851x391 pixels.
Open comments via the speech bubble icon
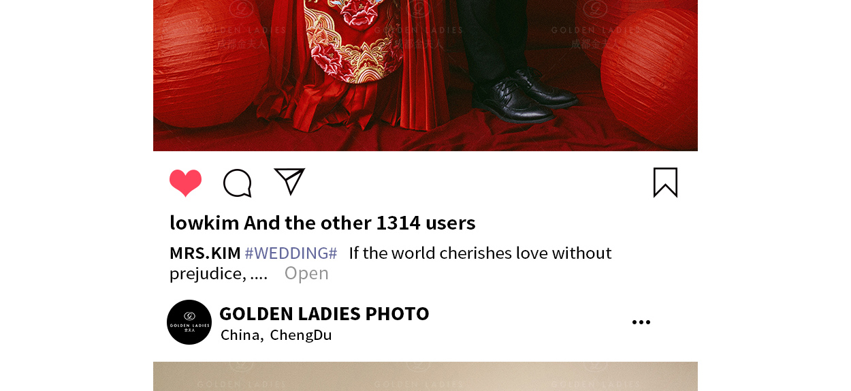(x=238, y=183)
